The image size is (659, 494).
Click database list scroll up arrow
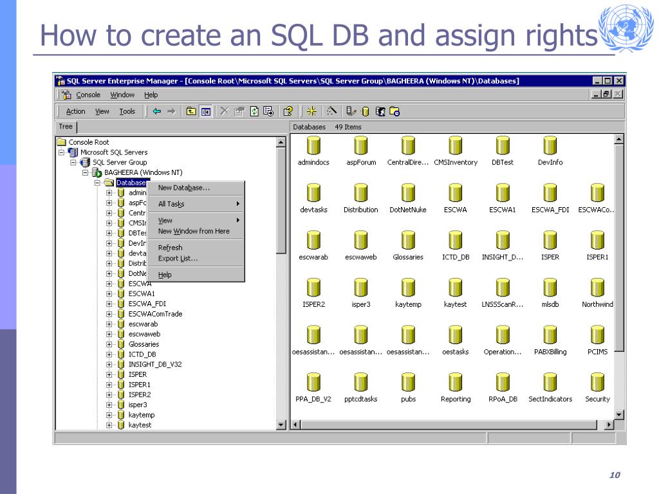[618, 139]
